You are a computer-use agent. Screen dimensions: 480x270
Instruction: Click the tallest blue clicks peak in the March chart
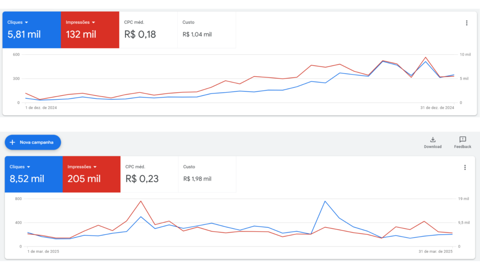point(325,201)
